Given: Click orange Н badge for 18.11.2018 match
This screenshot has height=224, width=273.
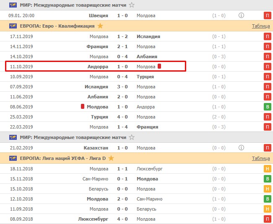Looking at the screenshot, I should (267, 169).
